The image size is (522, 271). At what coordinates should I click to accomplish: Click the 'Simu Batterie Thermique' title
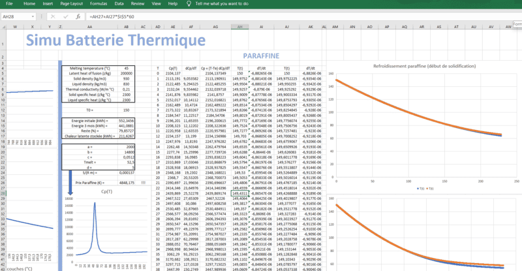click(x=115, y=40)
